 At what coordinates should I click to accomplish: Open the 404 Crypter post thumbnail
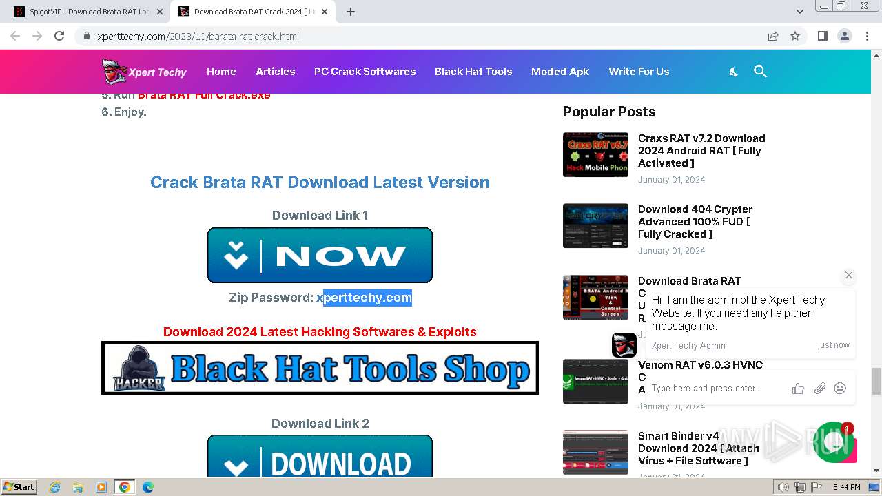point(595,225)
